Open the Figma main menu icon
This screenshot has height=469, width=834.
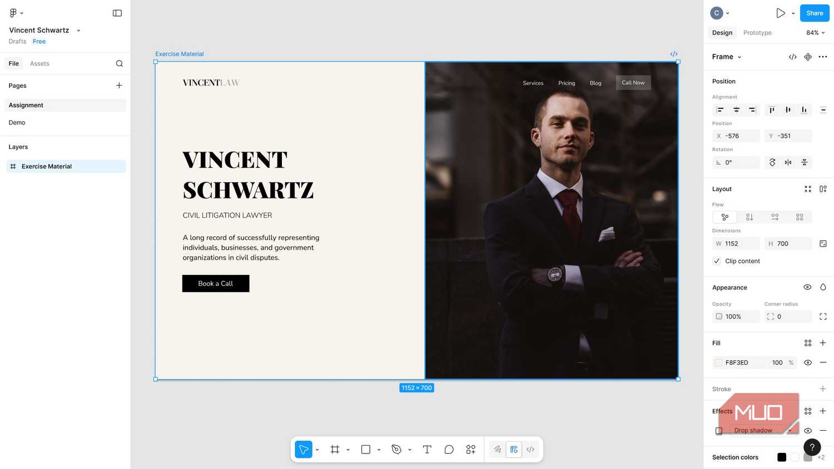13,13
